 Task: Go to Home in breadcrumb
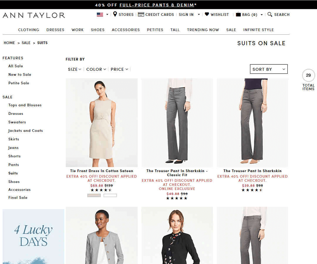point(9,43)
